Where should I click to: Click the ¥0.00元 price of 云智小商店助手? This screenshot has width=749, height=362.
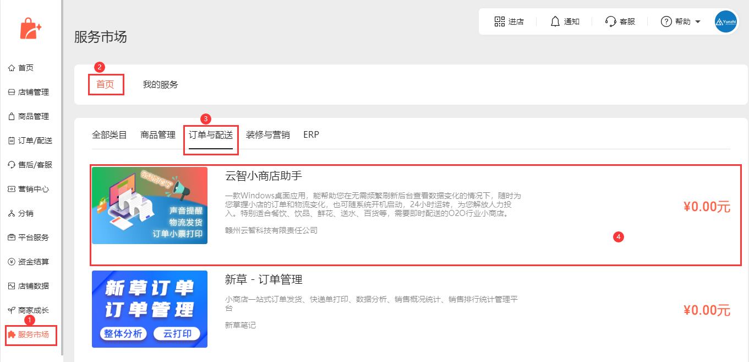(707, 207)
